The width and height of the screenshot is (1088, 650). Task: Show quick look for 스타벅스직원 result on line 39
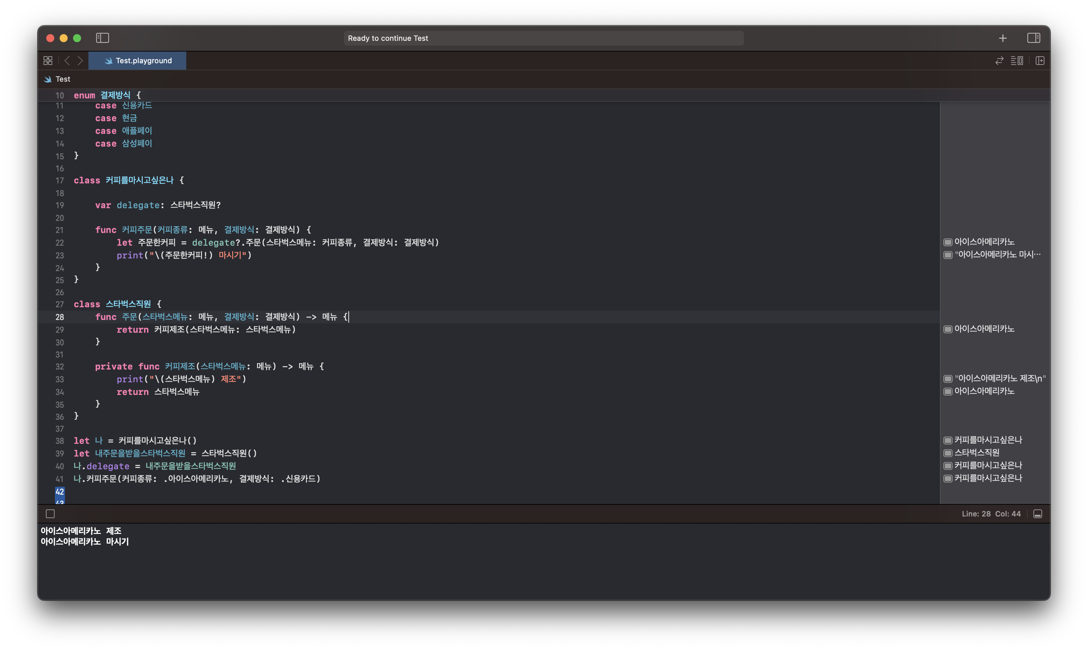tap(948, 453)
